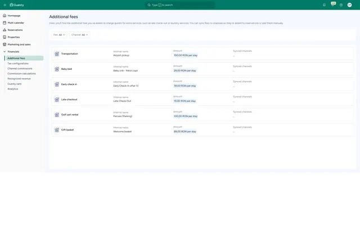Click the Airport pickup internal name
This screenshot has height=225, width=360.
tap(121, 55)
